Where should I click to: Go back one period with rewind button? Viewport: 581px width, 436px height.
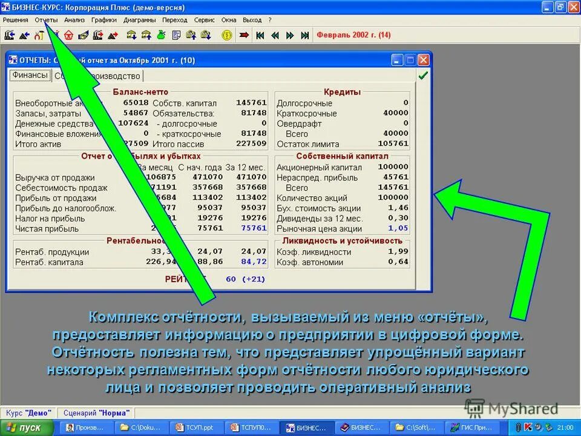(275, 35)
